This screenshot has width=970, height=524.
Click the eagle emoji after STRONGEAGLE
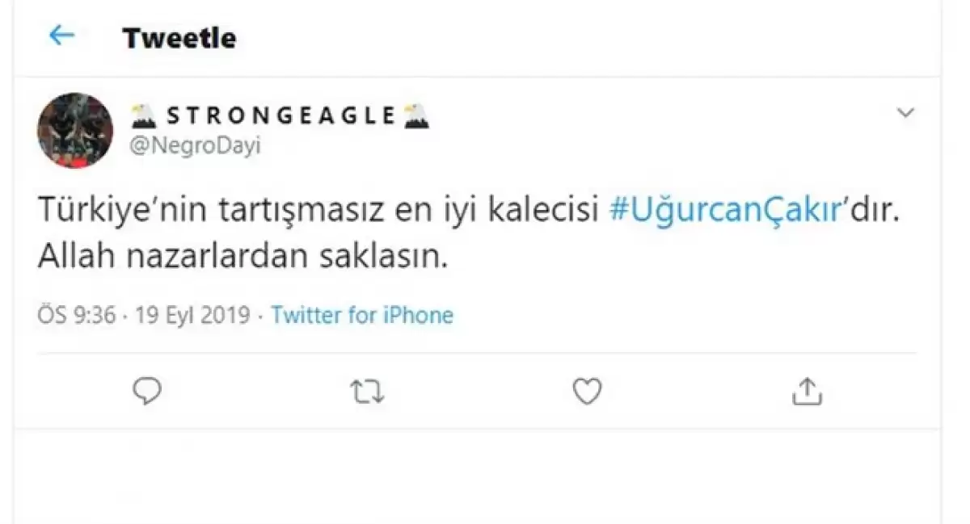pos(417,116)
